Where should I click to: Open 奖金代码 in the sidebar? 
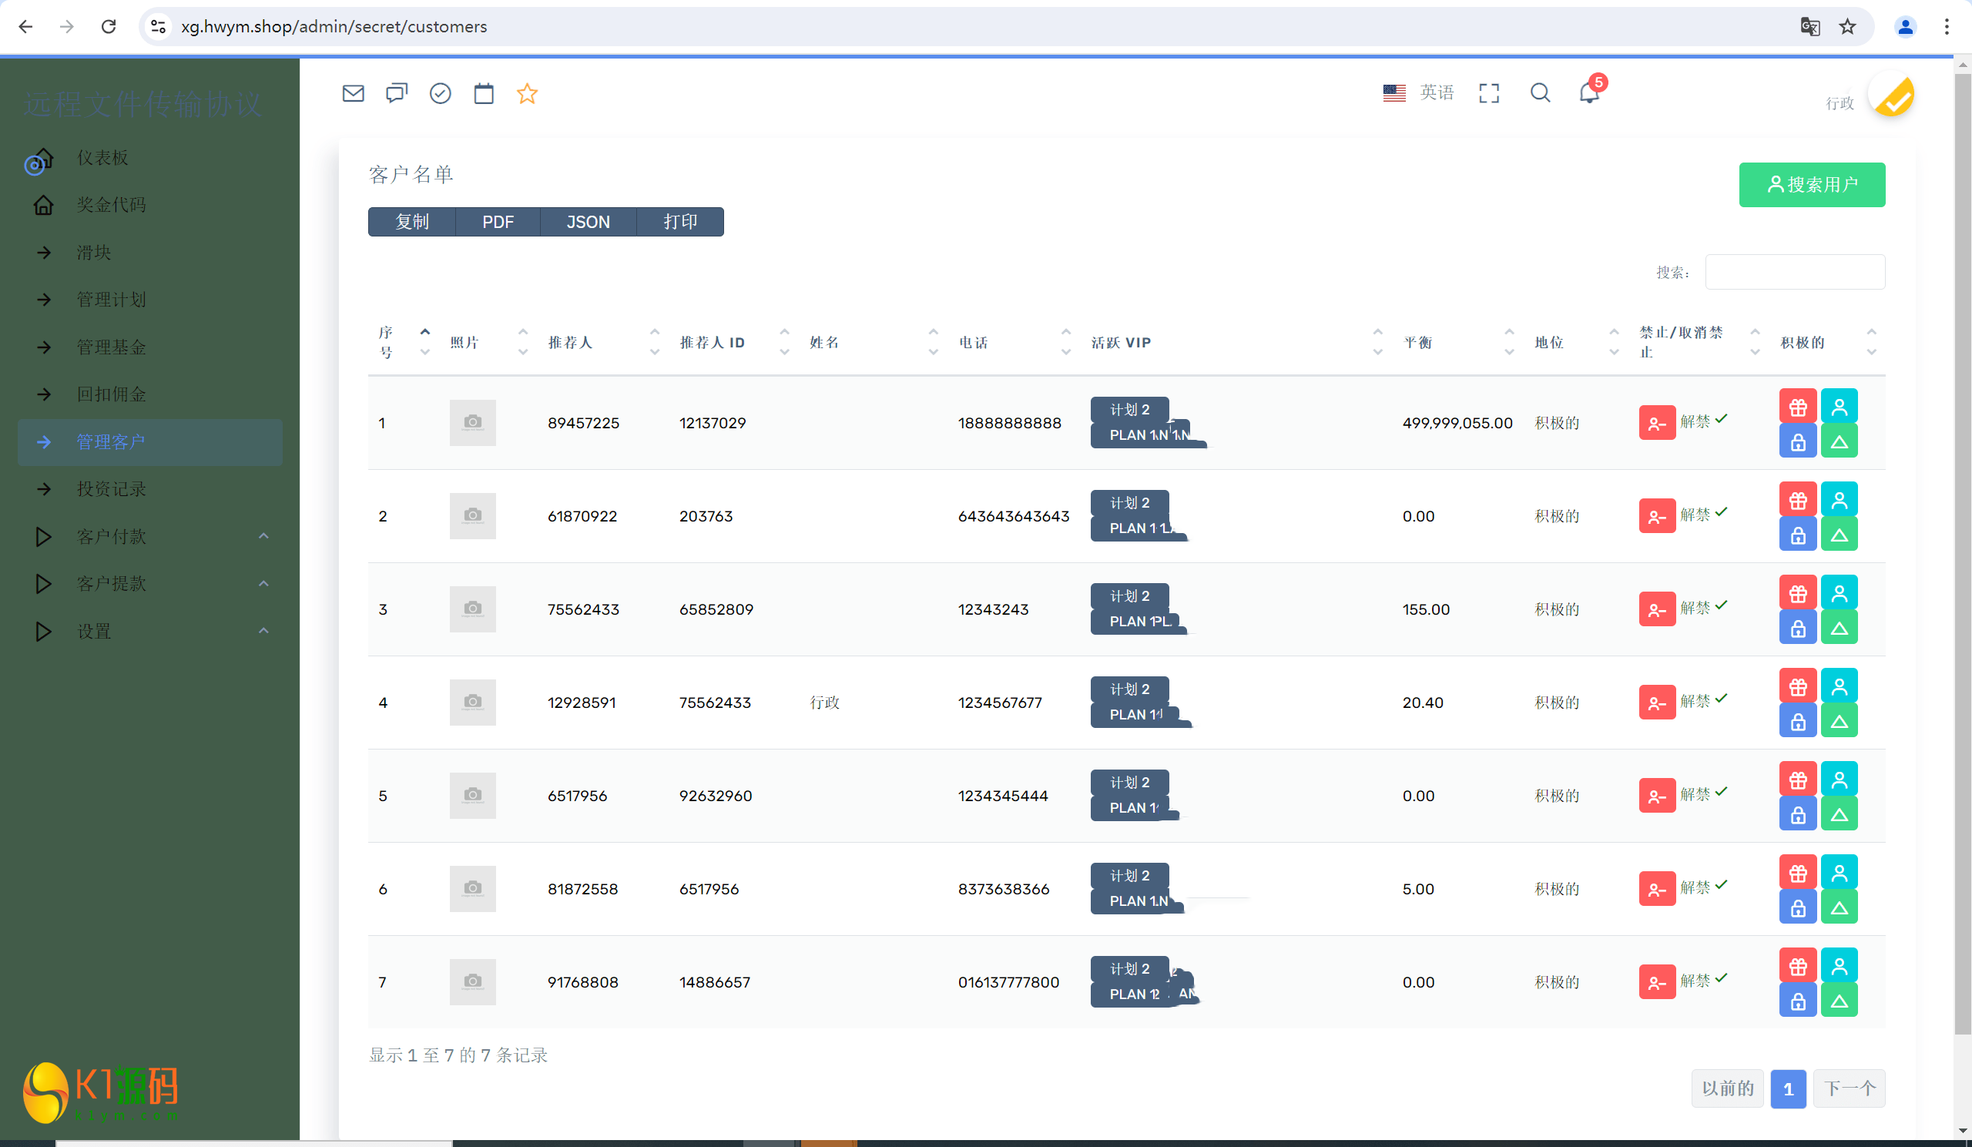[x=150, y=204]
